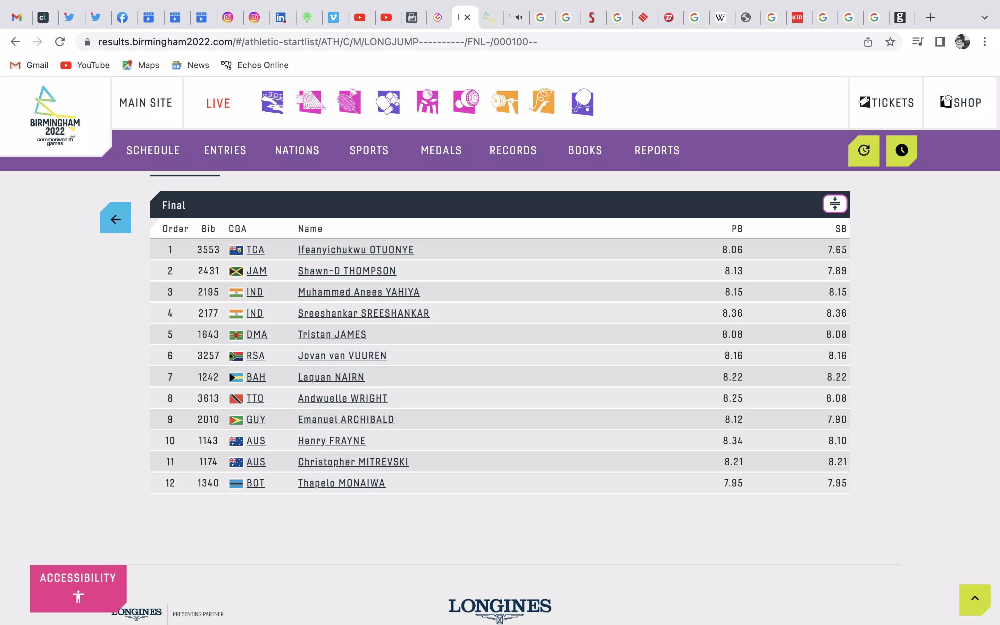This screenshot has height=625, width=1000.
Task: Expand the browser tab search chevron
Action: [984, 17]
